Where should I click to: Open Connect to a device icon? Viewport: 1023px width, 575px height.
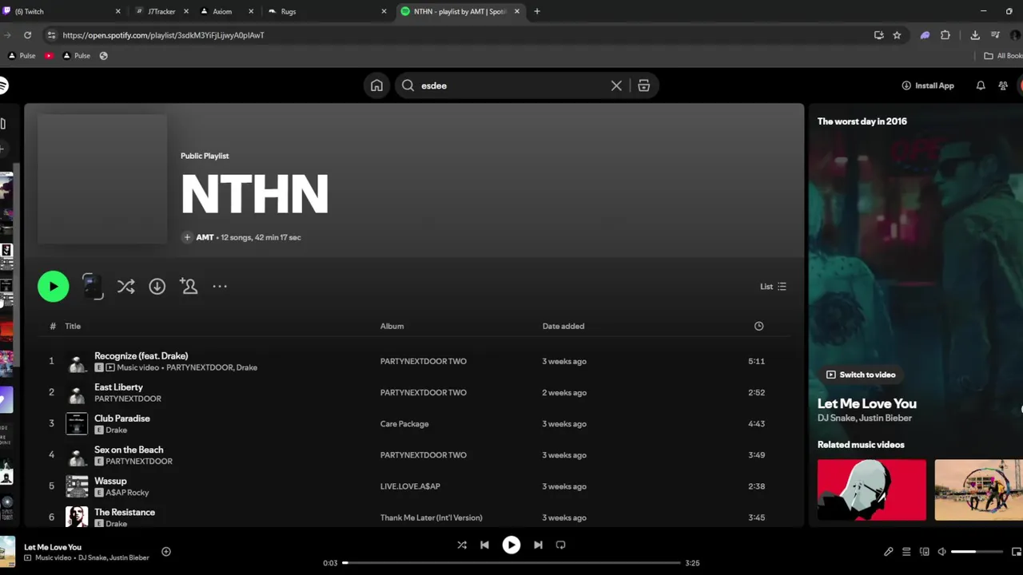click(x=924, y=552)
